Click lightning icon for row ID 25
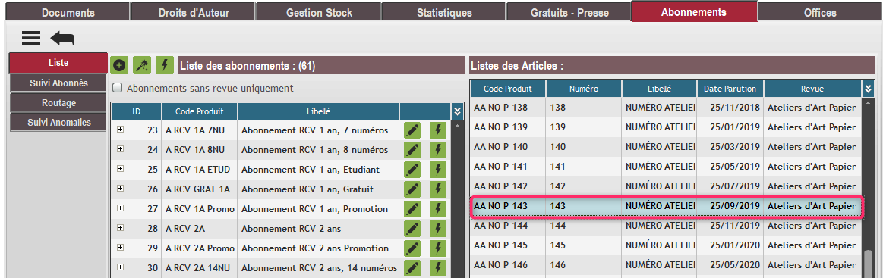This screenshot has width=883, height=278. [x=438, y=170]
